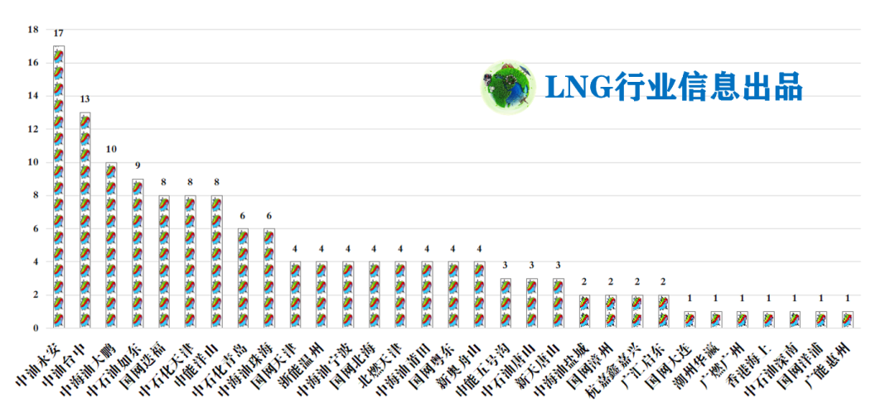Click the LNG行业信息出品 title text
895x417 pixels.
point(674,88)
